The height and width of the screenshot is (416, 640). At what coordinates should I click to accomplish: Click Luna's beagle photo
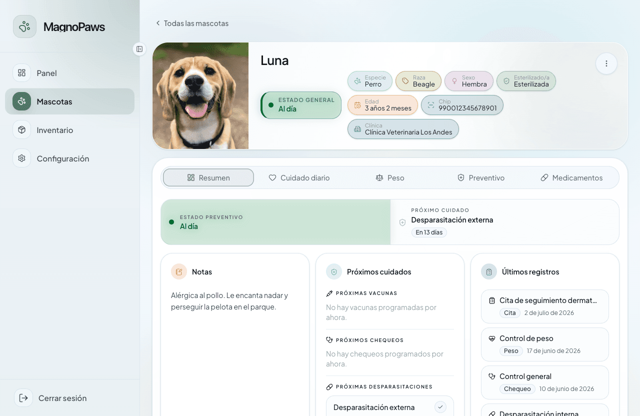click(200, 96)
